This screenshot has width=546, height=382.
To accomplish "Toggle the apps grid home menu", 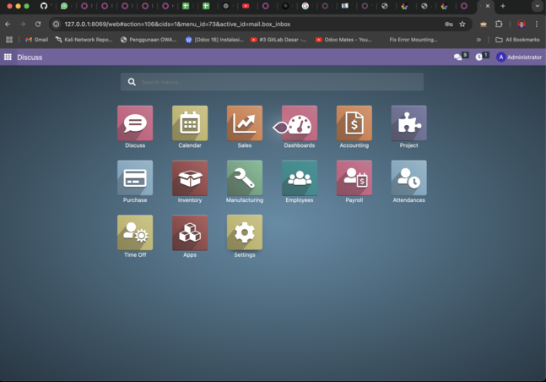I will pos(8,57).
